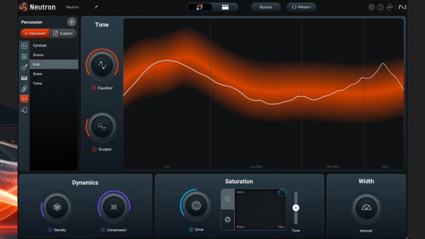The height and width of the screenshot is (239, 425).
Task: Choose Kick from instrument list
Action: (x=54, y=65)
